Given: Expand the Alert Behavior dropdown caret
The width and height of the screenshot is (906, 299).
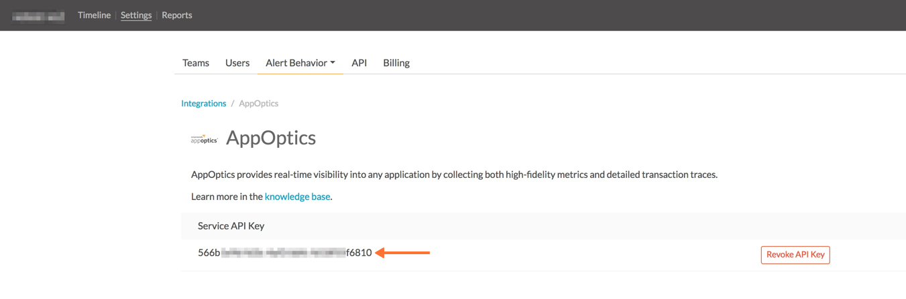Looking at the screenshot, I should [333, 63].
